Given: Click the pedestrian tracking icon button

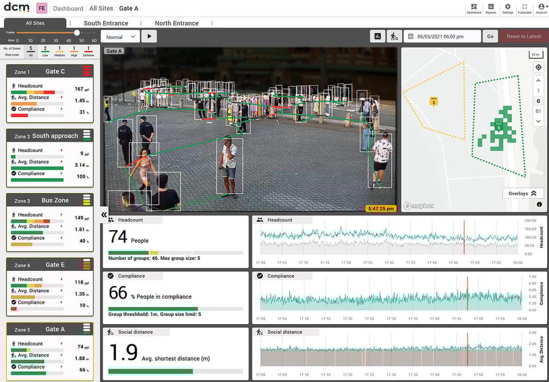Looking at the screenshot, I should [393, 36].
